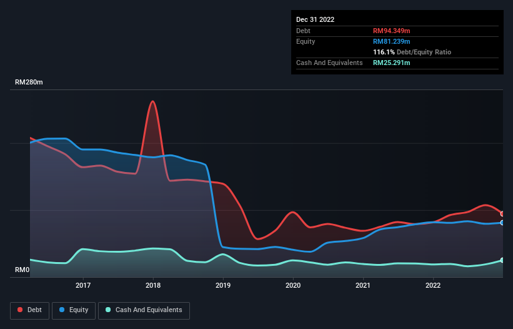Click the RM81.239m equity value
This screenshot has width=513, height=329.
point(392,41)
